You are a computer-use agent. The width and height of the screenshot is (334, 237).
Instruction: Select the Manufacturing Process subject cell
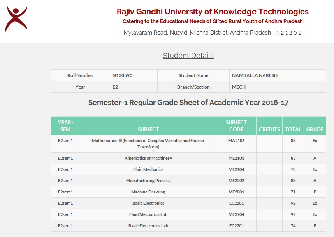(148, 181)
